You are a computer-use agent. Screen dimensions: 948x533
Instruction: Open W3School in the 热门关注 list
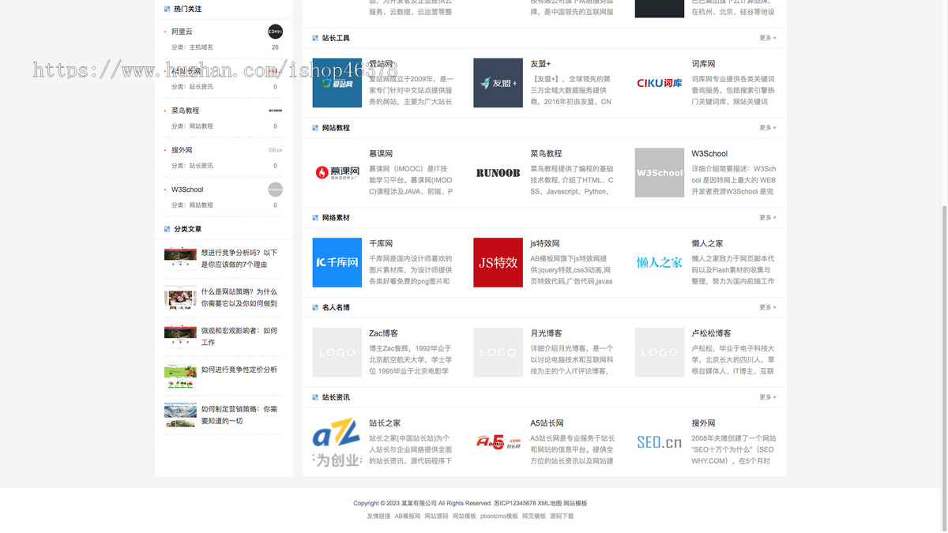[187, 190]
